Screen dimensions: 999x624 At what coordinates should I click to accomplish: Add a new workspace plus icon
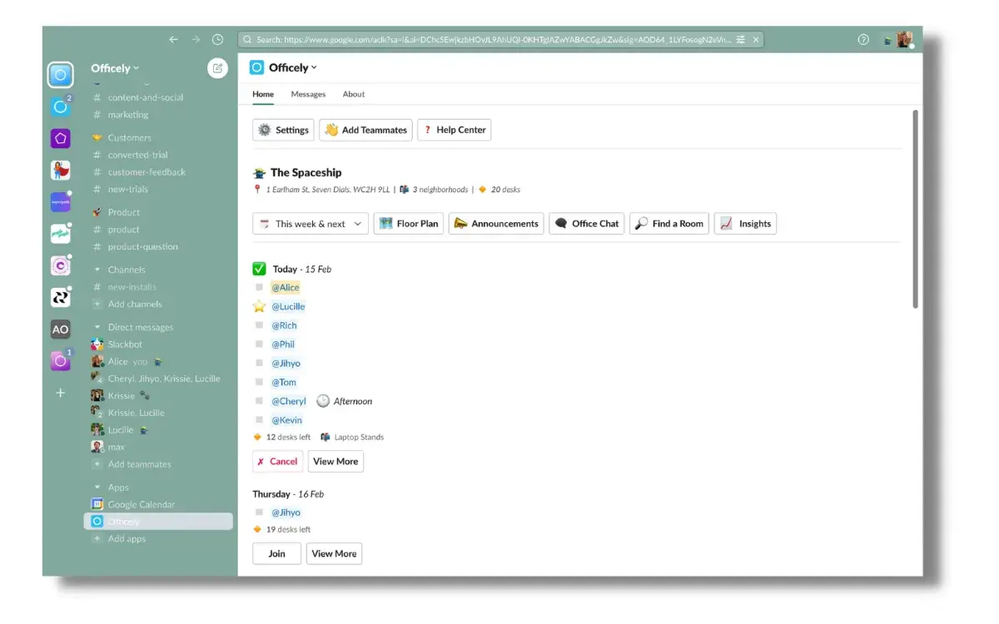pos(60,393)
